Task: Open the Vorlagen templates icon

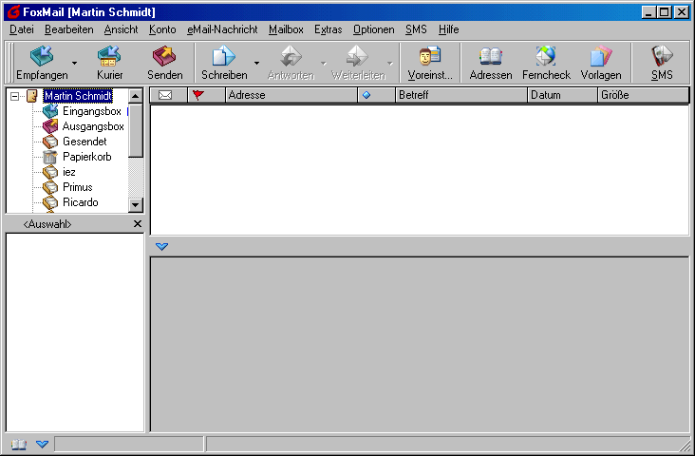Action: click(x=601, y=57)
